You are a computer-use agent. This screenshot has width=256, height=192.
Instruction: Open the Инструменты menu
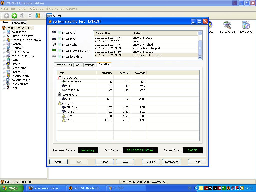(x=54, y=9)
